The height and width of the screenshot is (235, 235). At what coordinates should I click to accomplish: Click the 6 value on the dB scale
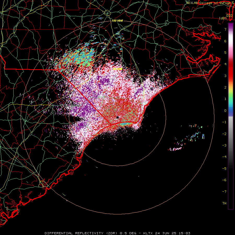coord(225,41)
